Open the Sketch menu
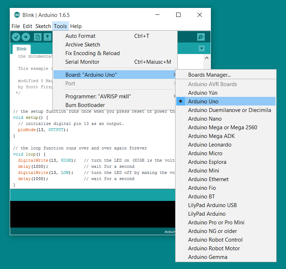The image size is (286, 269). click(x=43, y=26)
